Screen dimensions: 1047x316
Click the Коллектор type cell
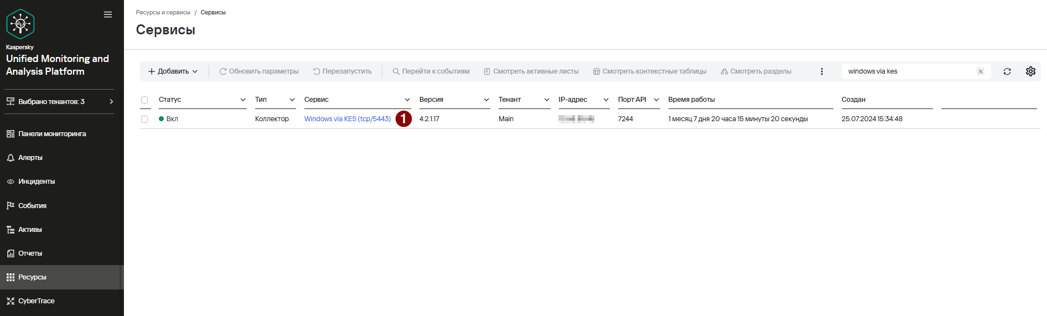272,119
